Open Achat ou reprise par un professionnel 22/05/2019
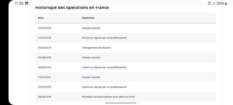 [x=104, y=87]
